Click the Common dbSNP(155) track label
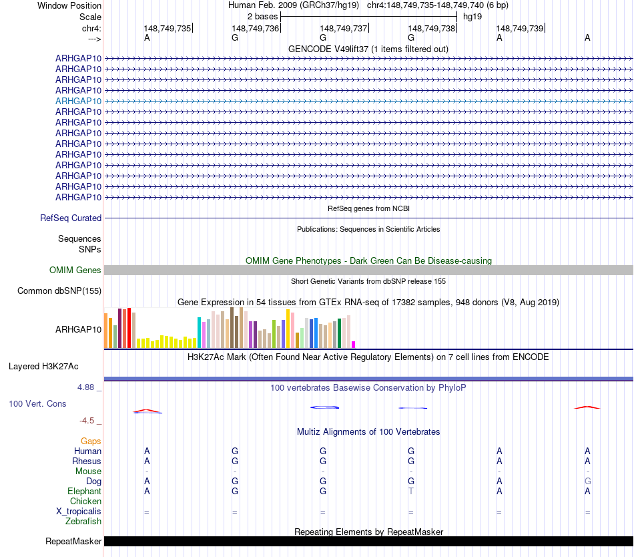This screenshot has height=557, width=634. (59, 291)
